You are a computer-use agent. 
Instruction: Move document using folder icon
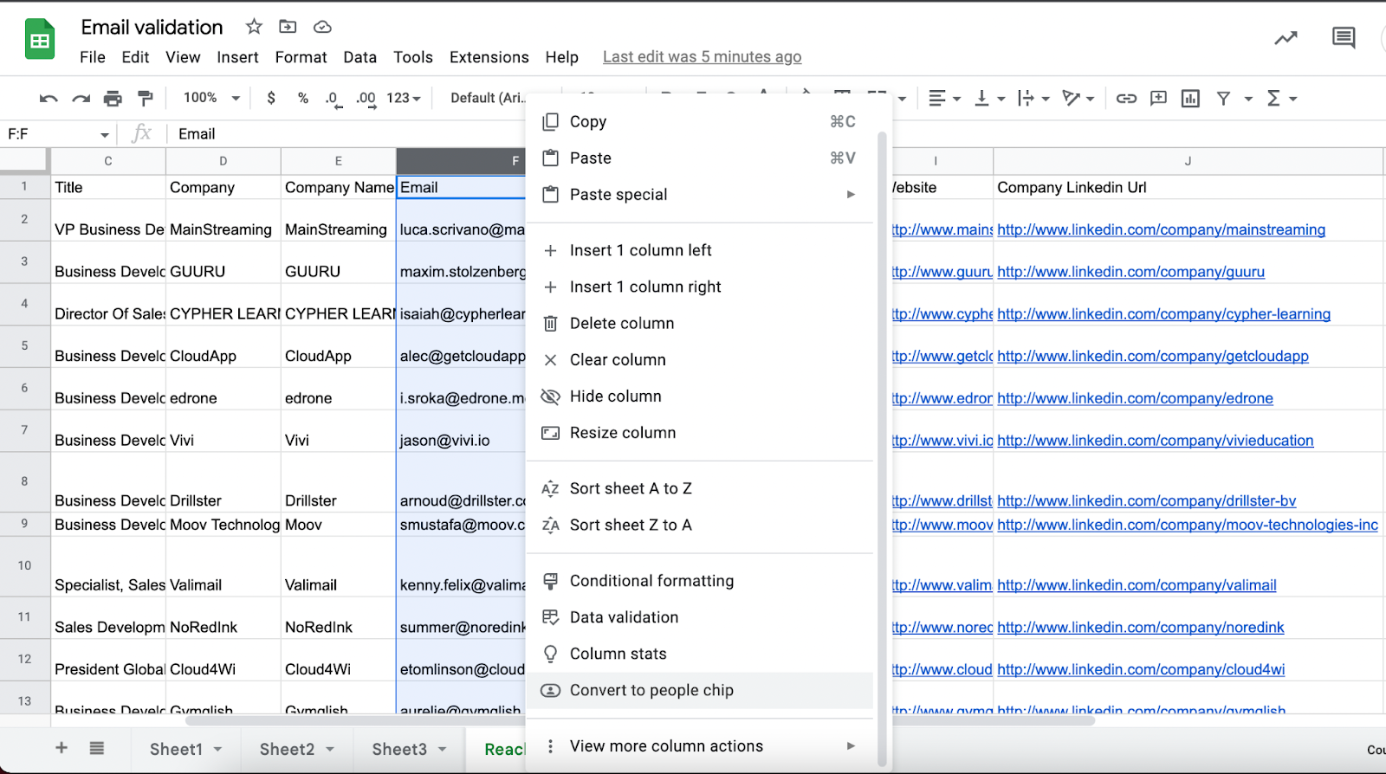click(288, 27)
